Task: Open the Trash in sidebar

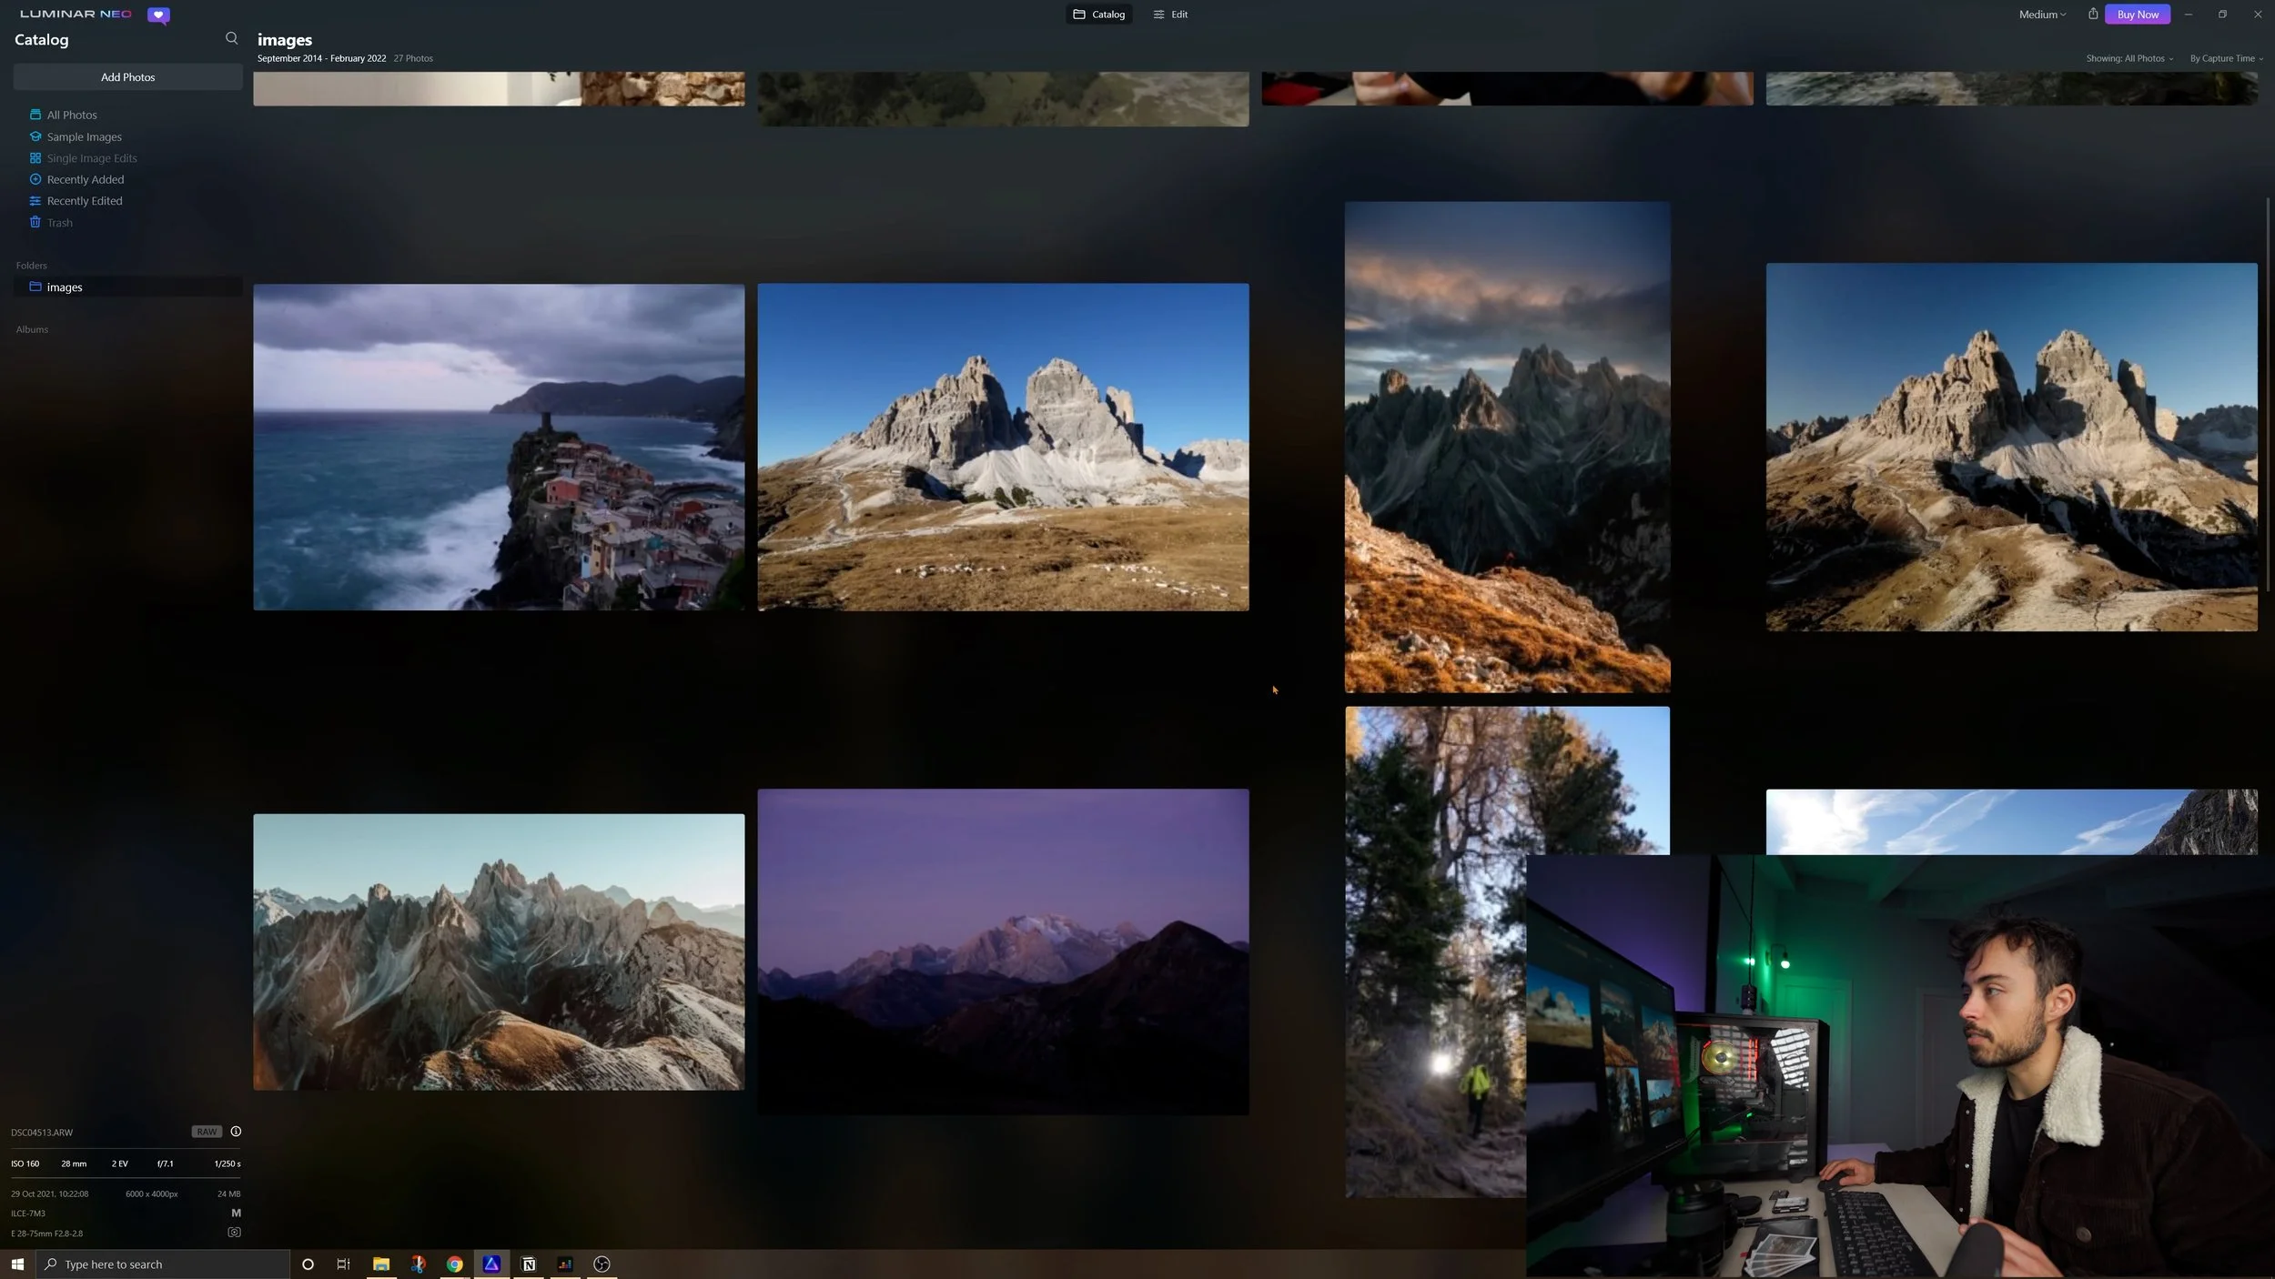Action: click(59, 223)
